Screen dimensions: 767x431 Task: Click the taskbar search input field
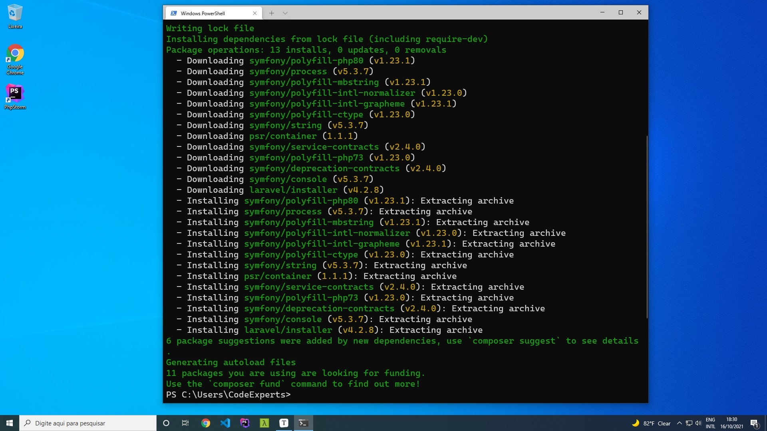(88, 423)
